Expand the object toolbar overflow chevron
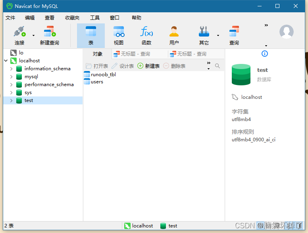Screen dimensions: 308x233 click(x=209, y=63)
